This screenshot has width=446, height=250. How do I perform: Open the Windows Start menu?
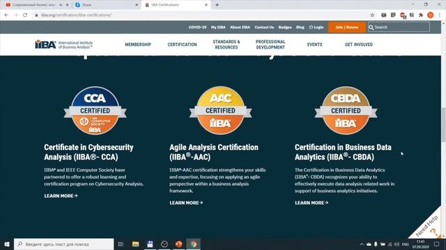coord(7,244)
